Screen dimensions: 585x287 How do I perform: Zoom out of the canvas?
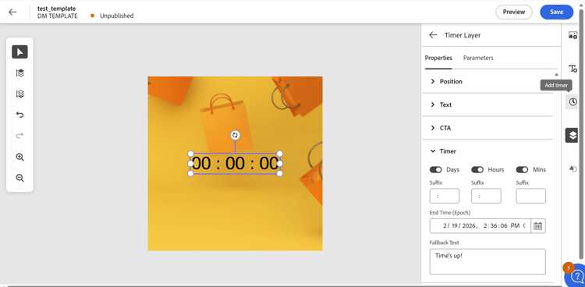click(x=19, y=178)
